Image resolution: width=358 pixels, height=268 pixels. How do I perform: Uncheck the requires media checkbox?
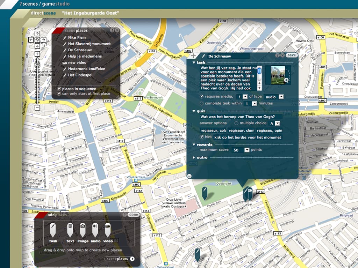click(x=202, y=97)
